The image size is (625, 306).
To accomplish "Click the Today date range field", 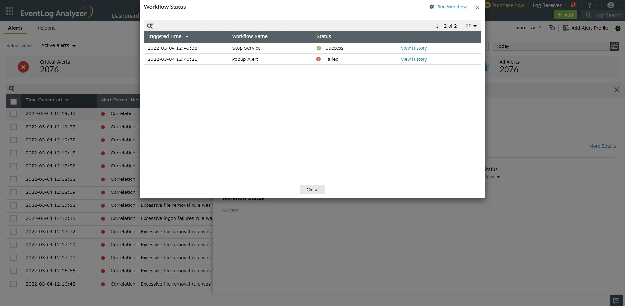I will click(551, 46).
